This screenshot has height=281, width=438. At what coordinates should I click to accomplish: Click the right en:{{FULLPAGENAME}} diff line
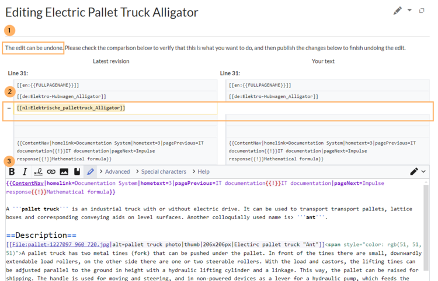point(260,85)
